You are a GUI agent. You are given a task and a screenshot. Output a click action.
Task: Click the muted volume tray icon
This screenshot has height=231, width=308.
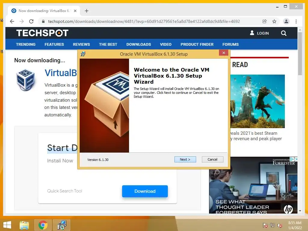280,225
